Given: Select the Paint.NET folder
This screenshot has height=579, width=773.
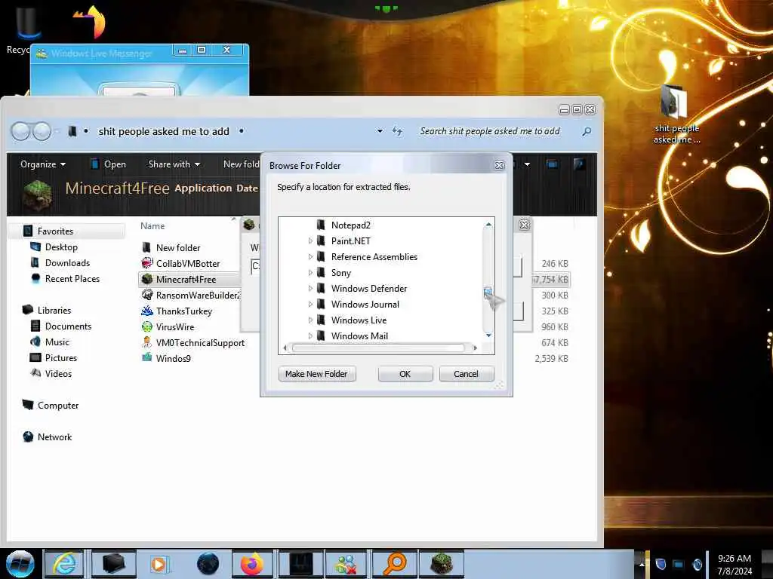Looking at the screenshot, I should [x=350, y=240].
